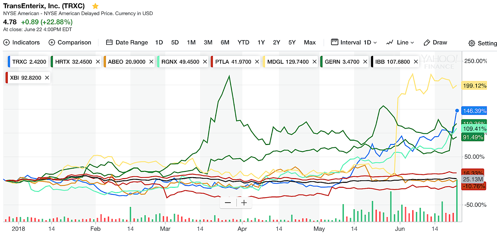Open Comparison with the plus icon
Viewport: 497px width, 234px height.
[x=52, y=43]
